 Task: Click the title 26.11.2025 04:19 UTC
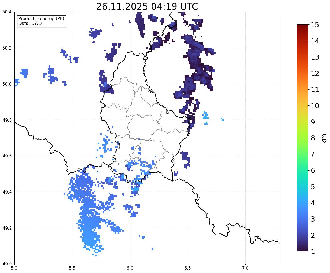click(x=147, y=6)
